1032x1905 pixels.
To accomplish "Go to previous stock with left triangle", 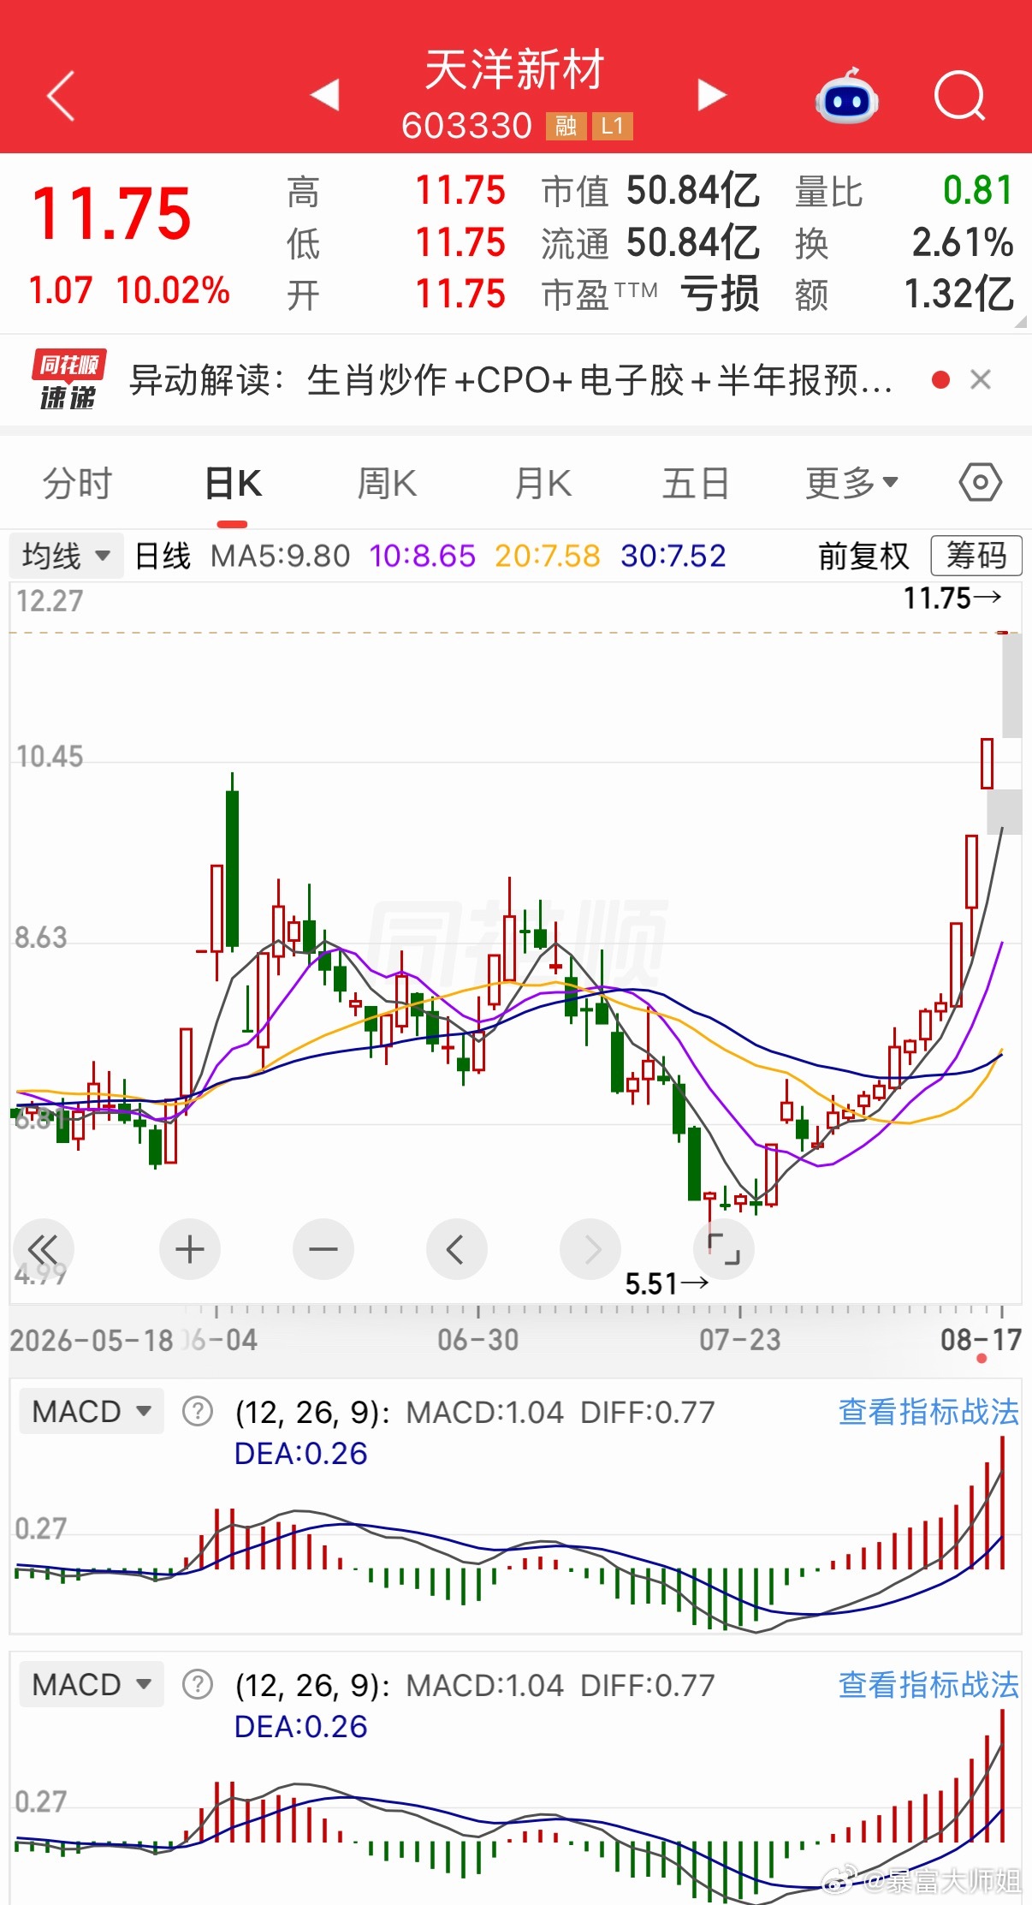I will [325, 95].
